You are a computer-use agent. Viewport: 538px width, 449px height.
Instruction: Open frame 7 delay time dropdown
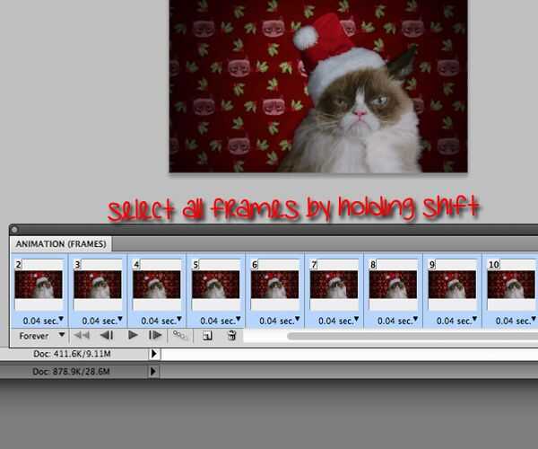(x=338, y=321)
